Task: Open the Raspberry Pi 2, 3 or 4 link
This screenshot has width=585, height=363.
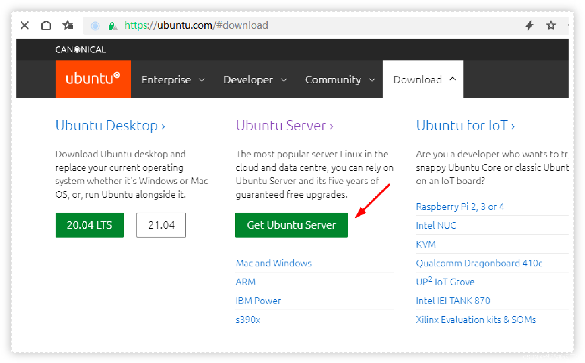Action: (459, 207)
